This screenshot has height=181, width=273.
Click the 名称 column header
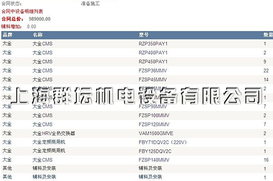click(x=37, y=35)
